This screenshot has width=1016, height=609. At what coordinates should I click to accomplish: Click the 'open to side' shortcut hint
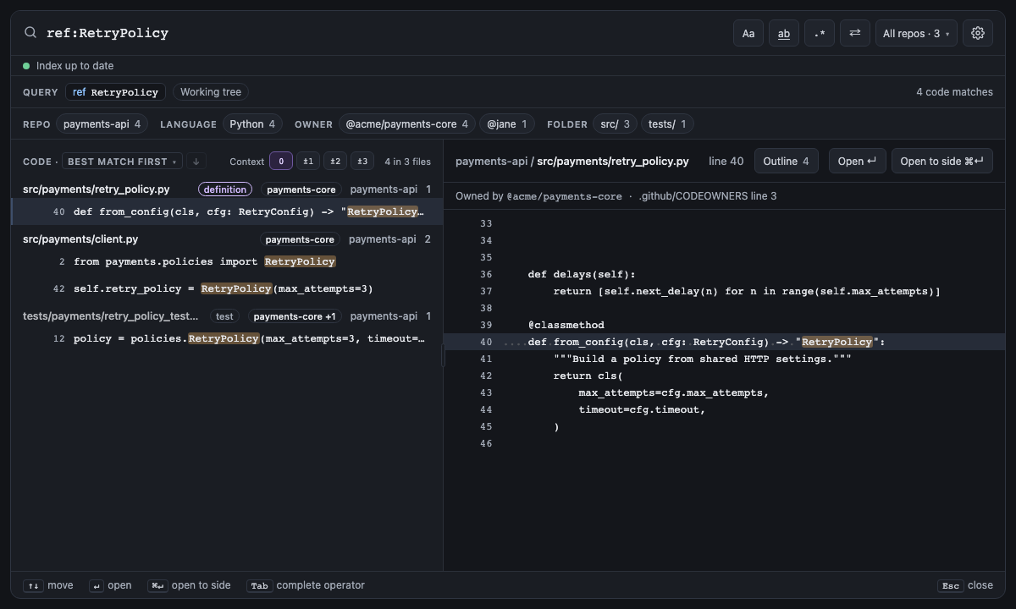coord(189,585)
